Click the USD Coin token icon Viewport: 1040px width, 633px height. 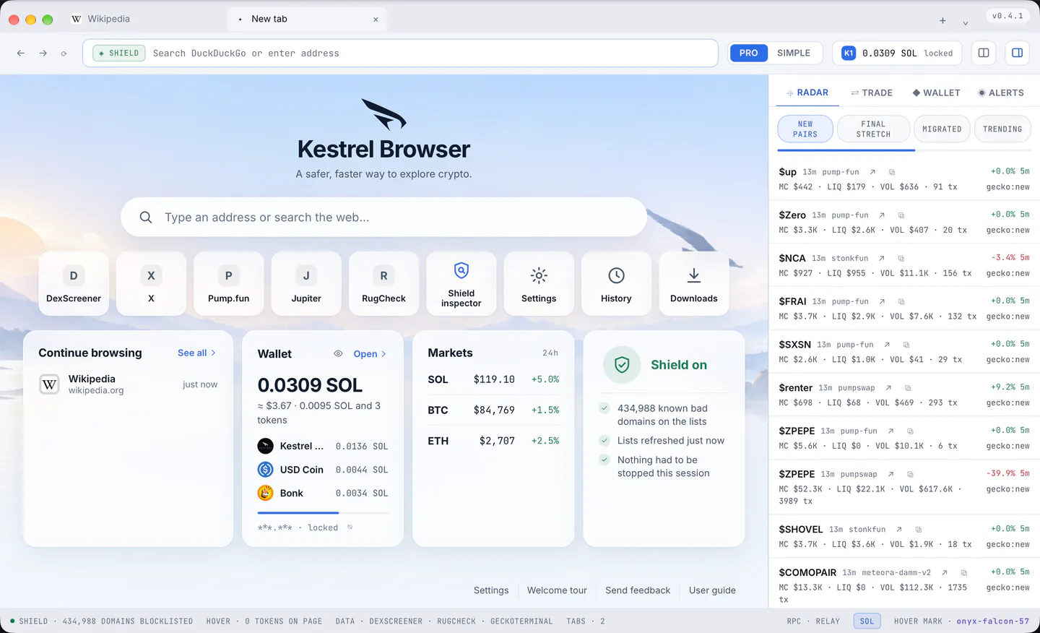pyautogui.click(x=266, y=470)
